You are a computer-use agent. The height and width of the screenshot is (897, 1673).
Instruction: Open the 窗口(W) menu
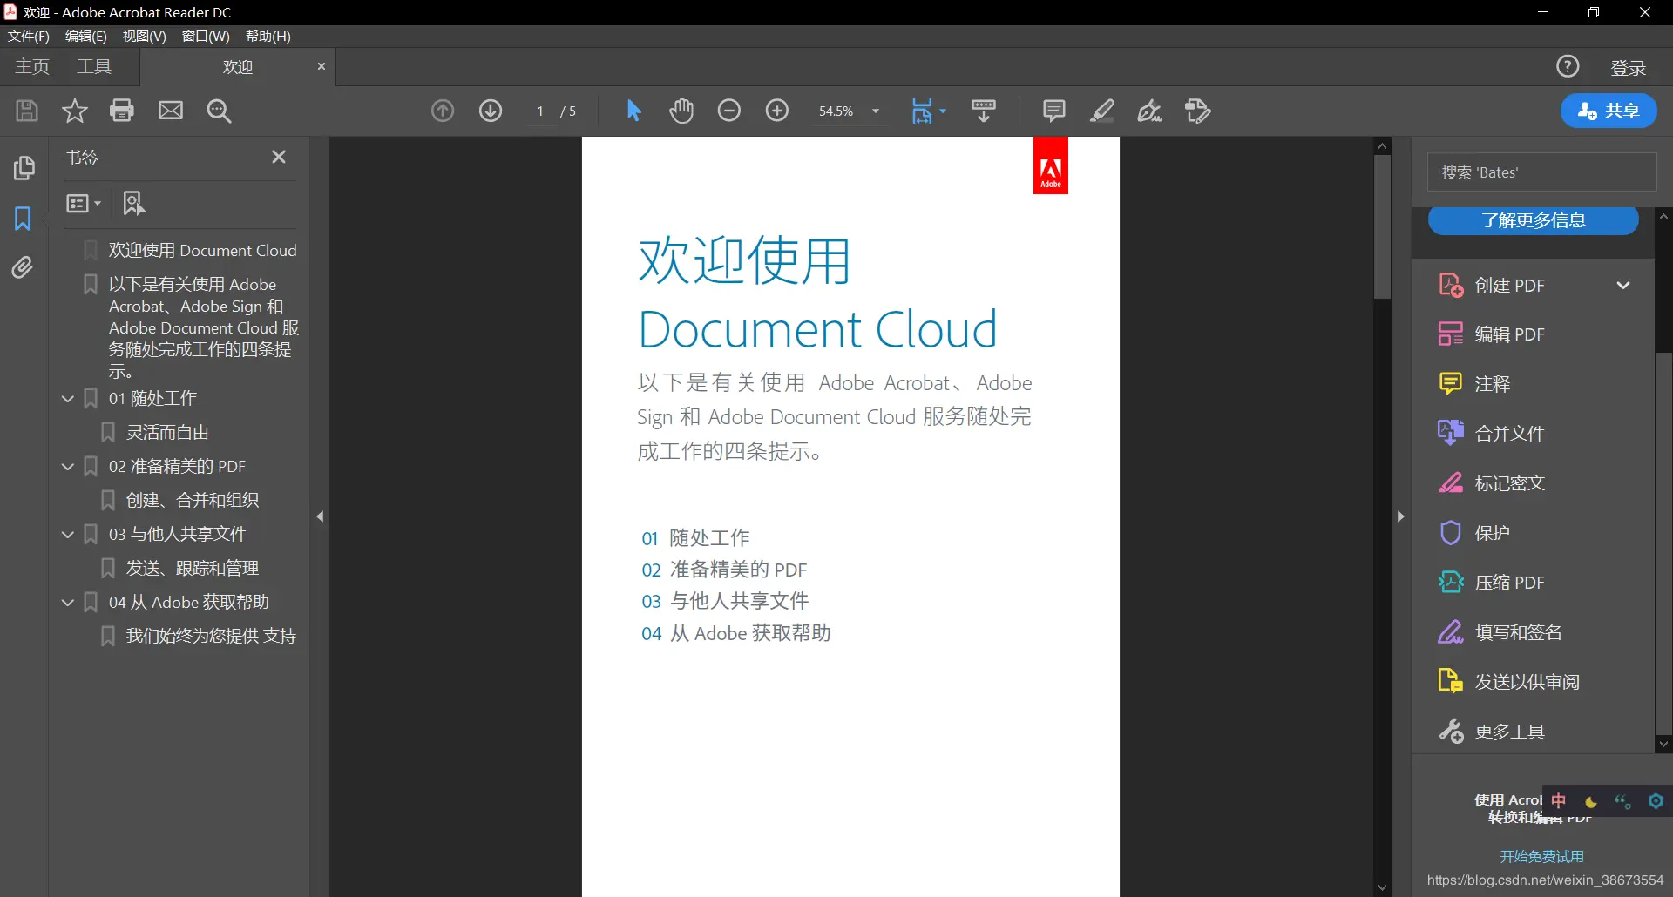[206, 37]
